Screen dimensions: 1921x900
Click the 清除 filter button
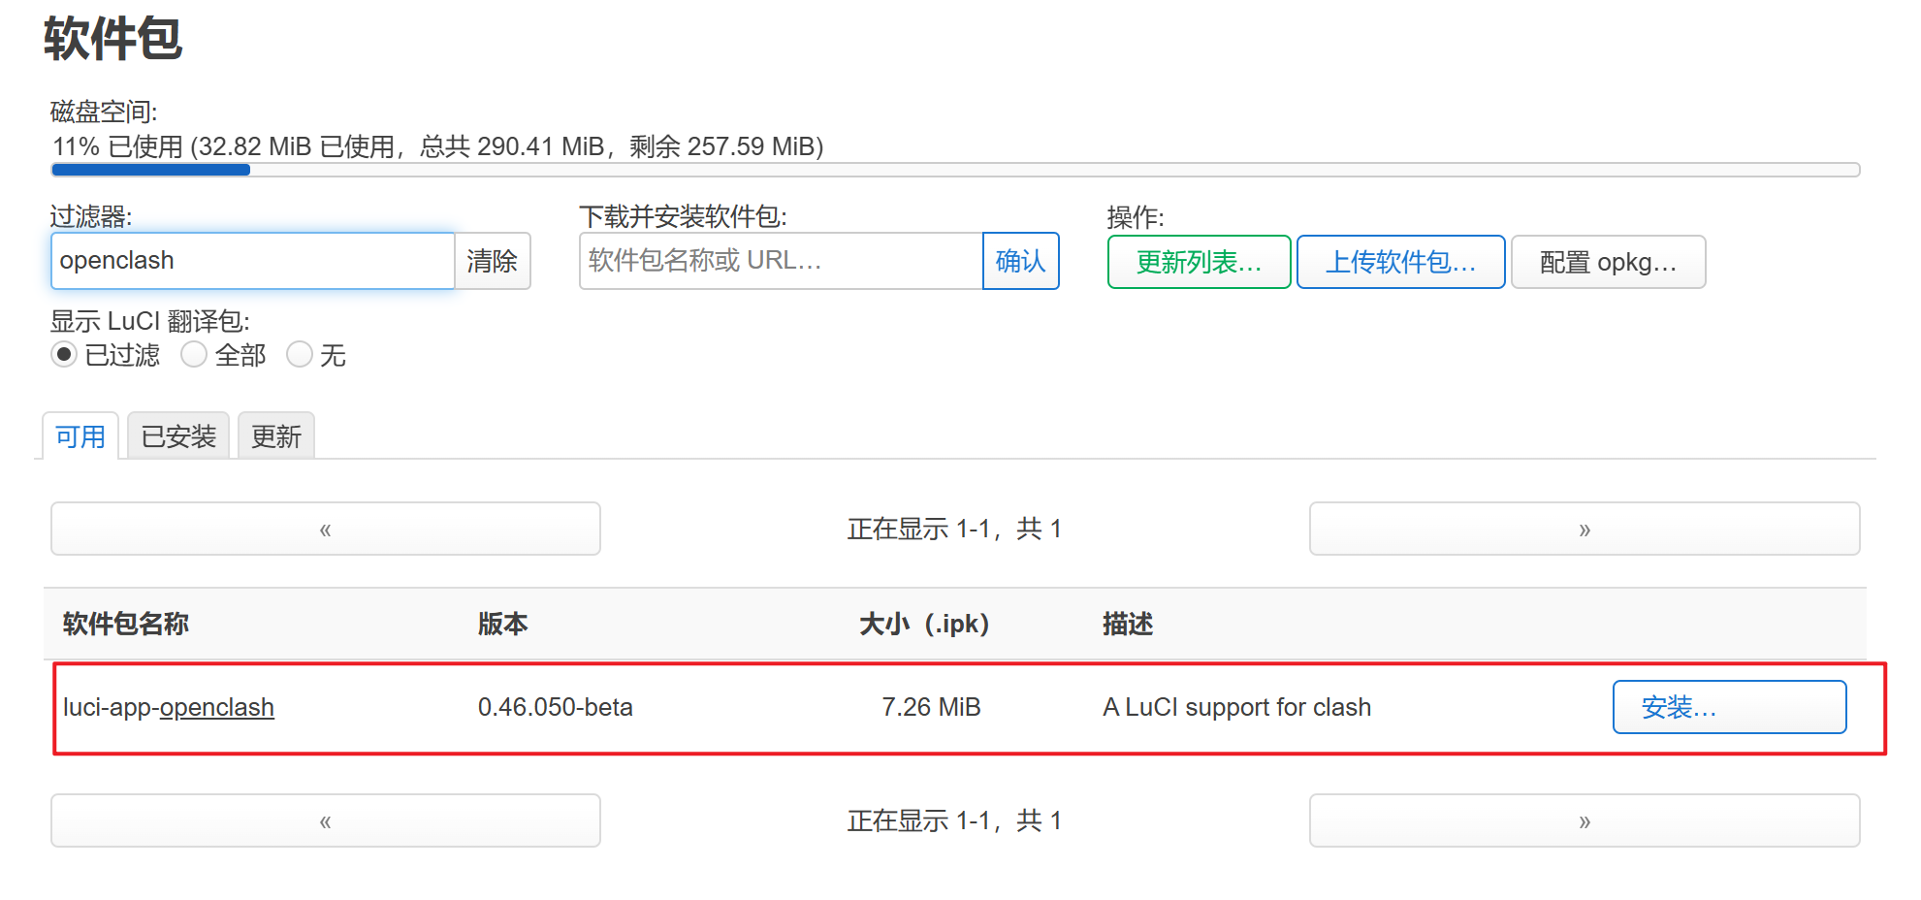(x=493, y=261)
